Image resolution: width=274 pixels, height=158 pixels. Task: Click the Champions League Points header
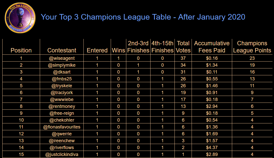(252, 47)
